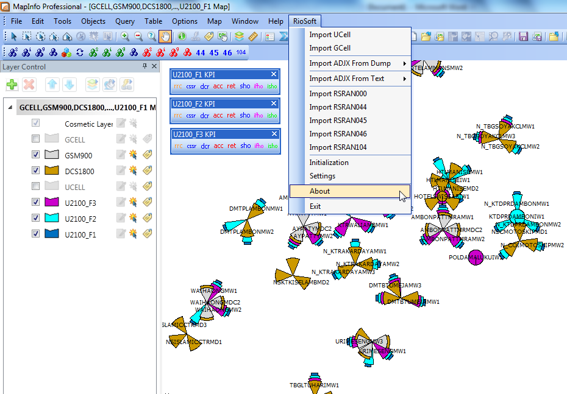Click the refresh icon on the second toolbar
This screenshot has width=567, height=394.
click(x=80, y=52)
